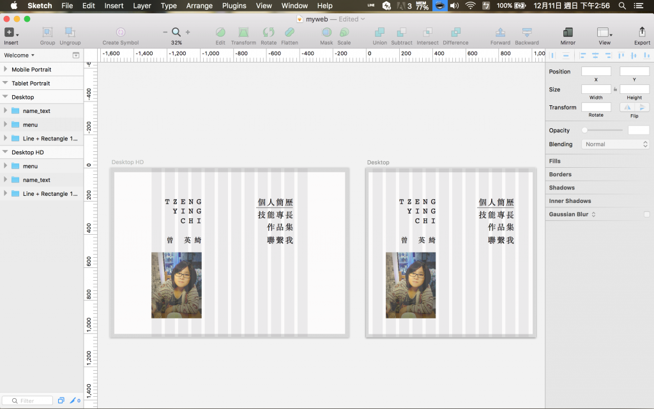Click the myweb document title
654x409 pixels.
[317, 19]
